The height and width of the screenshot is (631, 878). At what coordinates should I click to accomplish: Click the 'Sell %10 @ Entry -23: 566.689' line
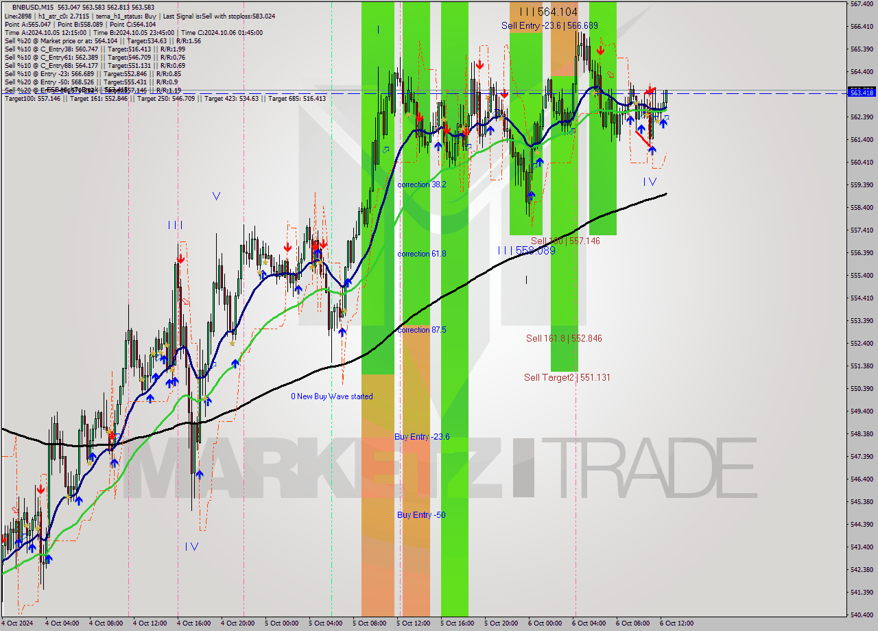93,73
